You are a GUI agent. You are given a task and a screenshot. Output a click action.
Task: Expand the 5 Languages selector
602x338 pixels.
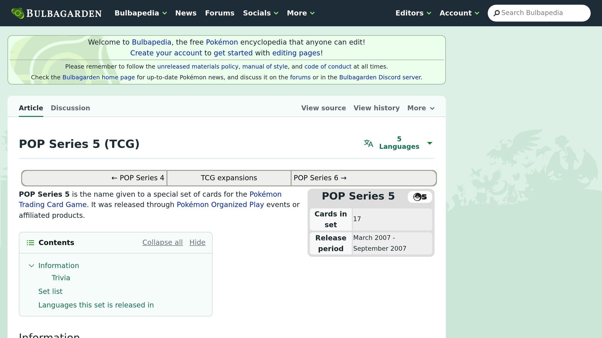point(399,143)
